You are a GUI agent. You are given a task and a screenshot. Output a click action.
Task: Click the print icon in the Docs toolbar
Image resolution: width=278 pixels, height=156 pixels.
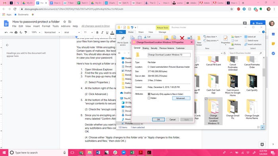(x=16, y=32)
